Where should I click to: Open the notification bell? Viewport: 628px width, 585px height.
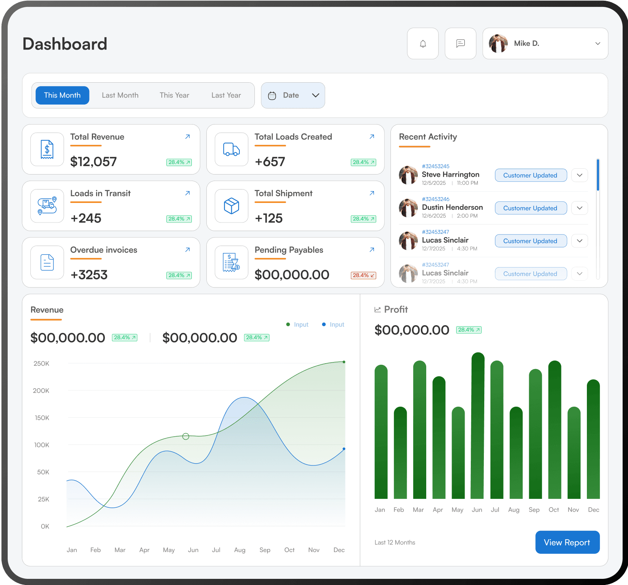(x=422, y=43)
